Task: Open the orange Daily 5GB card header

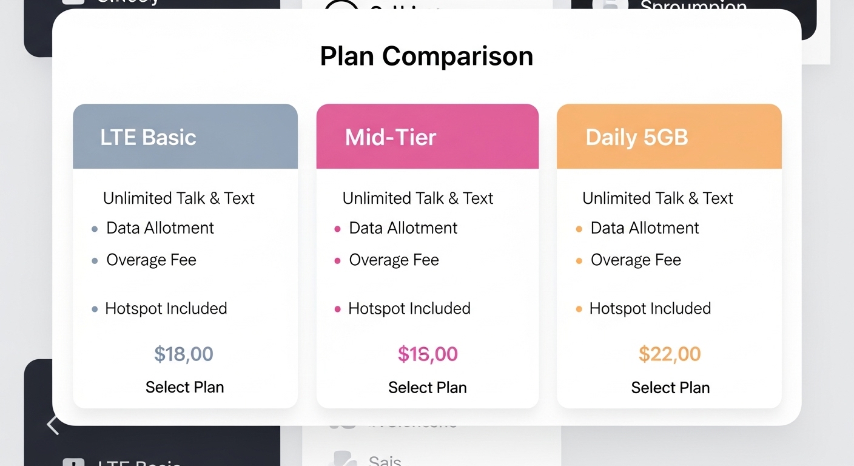Action: click(669, 137)
